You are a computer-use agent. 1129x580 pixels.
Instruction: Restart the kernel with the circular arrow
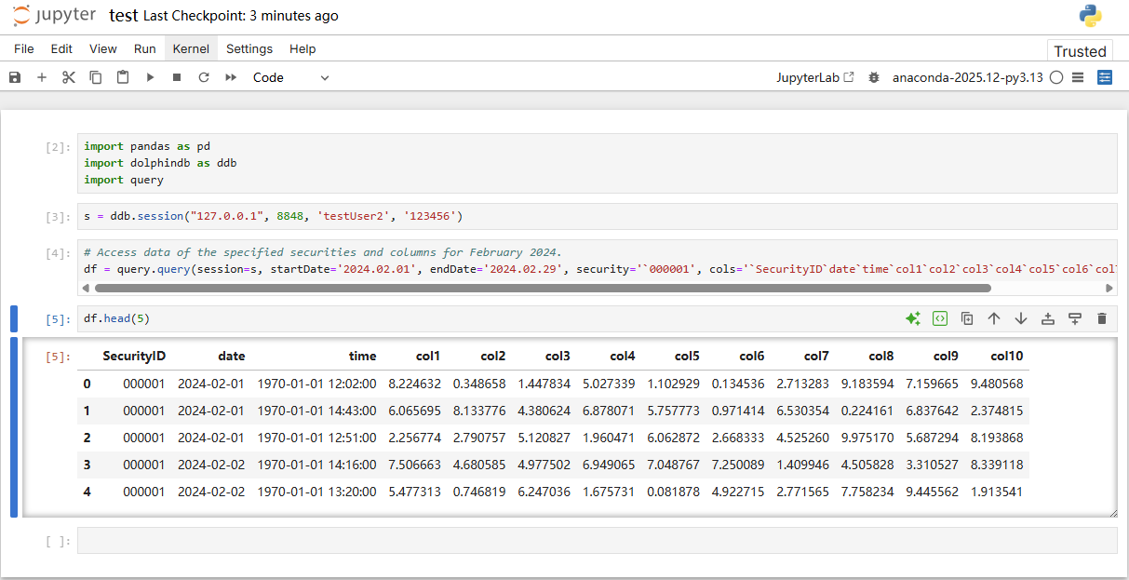204,77
